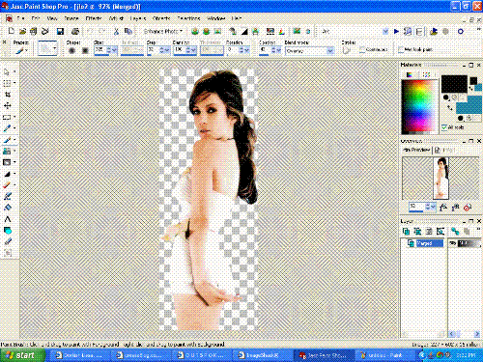Select the Pen tool
Viewport: 483px width, 362px height.
point(8,241)
